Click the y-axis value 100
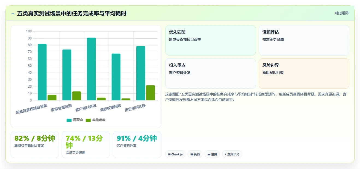The image size is (360, 169). (x=29, y=31)
